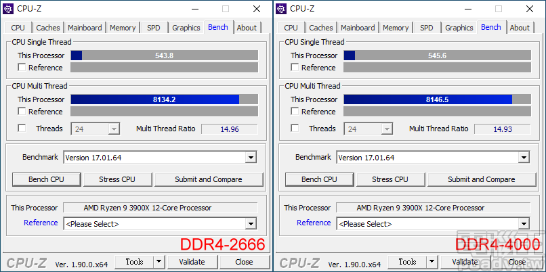Image resolution: width=546 pixels, height=272 pixels.
Task: Click single thread 543.8 score bar
Action: (165, 55)
